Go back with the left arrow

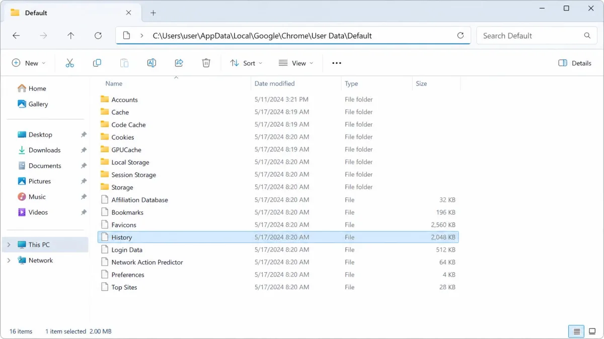16,36
